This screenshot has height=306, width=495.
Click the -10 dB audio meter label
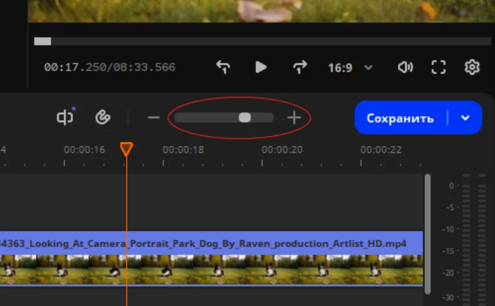tap(449, 229)
